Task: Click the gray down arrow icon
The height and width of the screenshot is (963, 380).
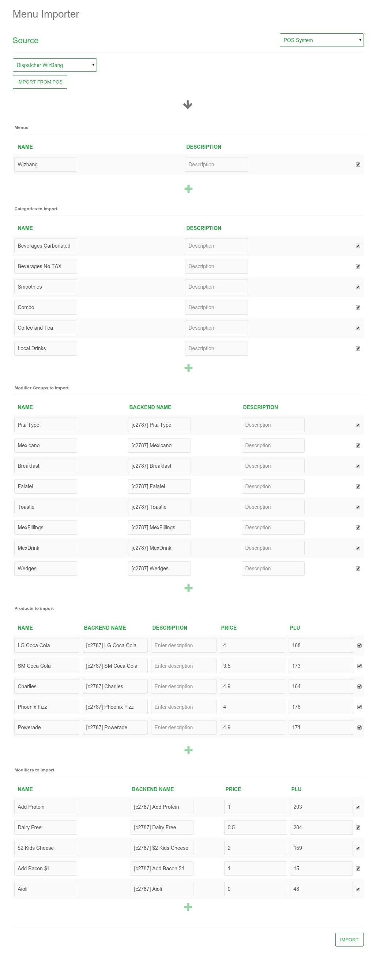Action: (188, 105)
